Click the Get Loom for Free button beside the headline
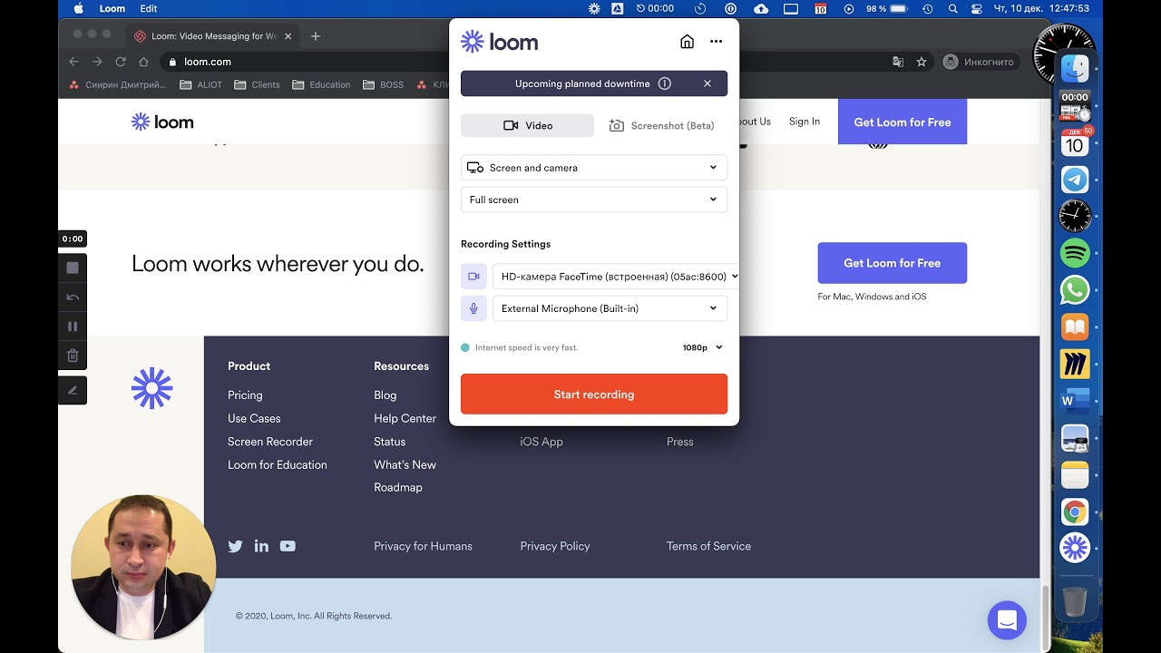 click(x=893, y=263)
